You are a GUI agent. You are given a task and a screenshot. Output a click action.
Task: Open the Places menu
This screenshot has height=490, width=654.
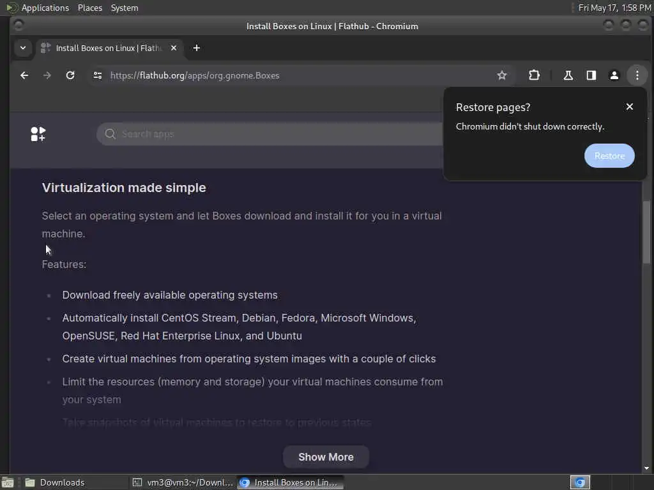pyautogui.click(x=89, y=8)
